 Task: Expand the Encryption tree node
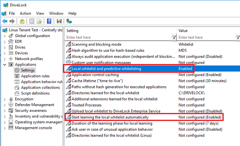(x=5, y=99)
